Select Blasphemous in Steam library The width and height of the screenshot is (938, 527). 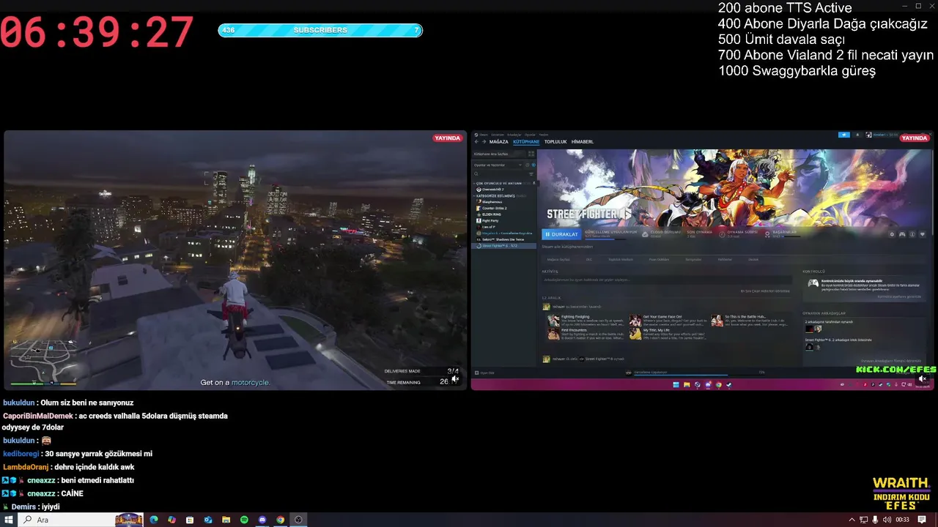(x=492, y=202)
